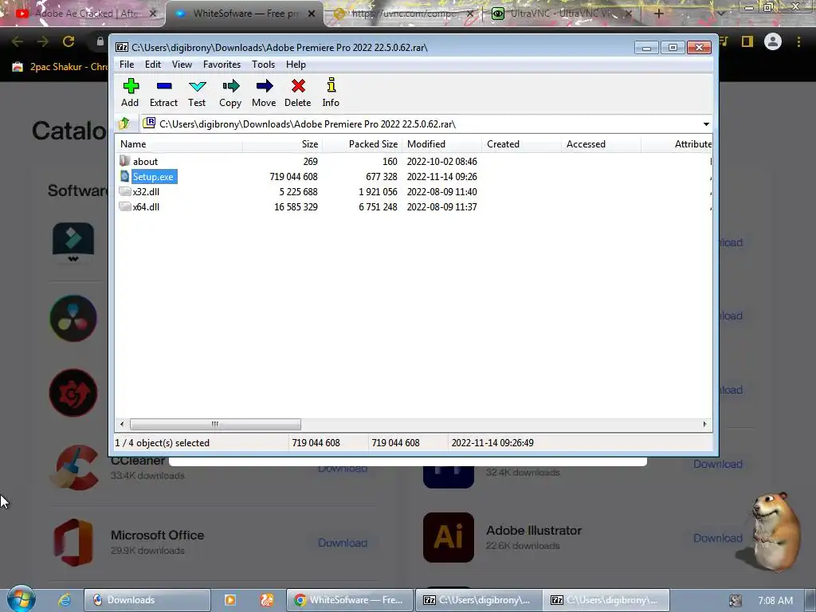Select the x32.dll file name
816x612 pixels.
click(147, 191)
